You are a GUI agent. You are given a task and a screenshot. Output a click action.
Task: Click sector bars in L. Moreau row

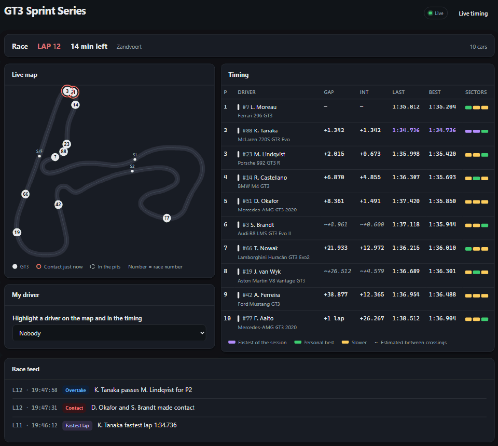(x=476, y=107)
